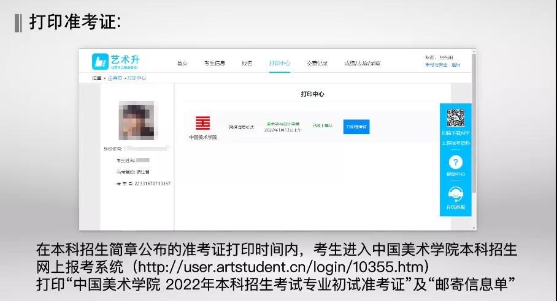Screen dimensions: 557x301
Task: Click the 中国美术学院 red logo
Action: pos(203,123)
